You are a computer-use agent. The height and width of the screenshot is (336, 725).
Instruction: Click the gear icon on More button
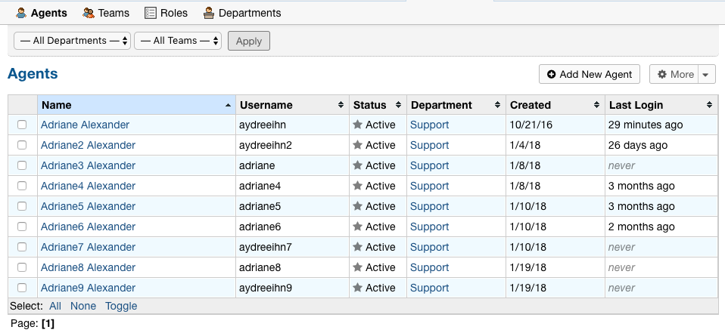pos(662,74)
